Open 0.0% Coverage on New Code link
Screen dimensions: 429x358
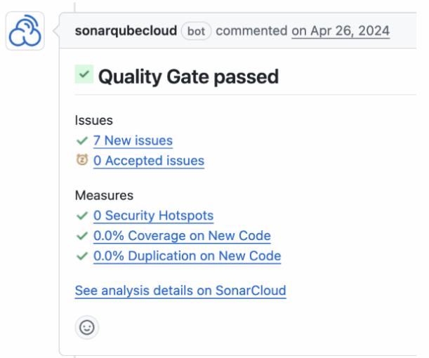(x=182, y=236)
